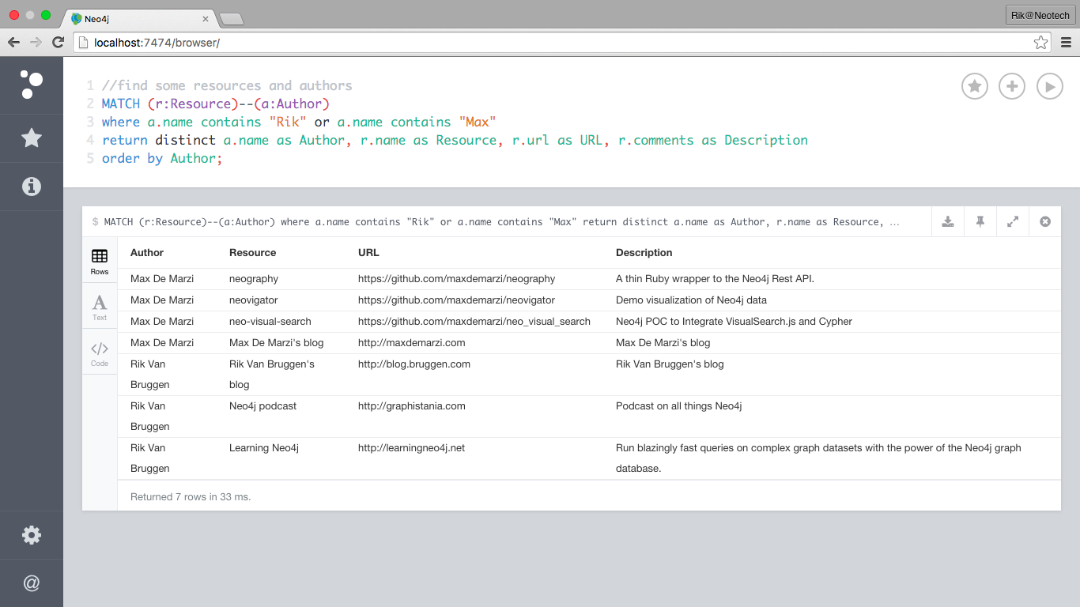Click the Max De Marzi's blog resource cell
Viewport: 1080px width, 607px height.
277,343
